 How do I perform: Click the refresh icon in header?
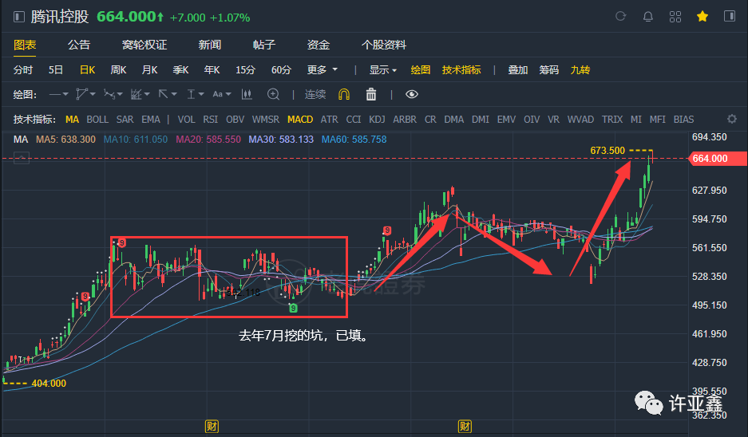[x=620, y=17]
